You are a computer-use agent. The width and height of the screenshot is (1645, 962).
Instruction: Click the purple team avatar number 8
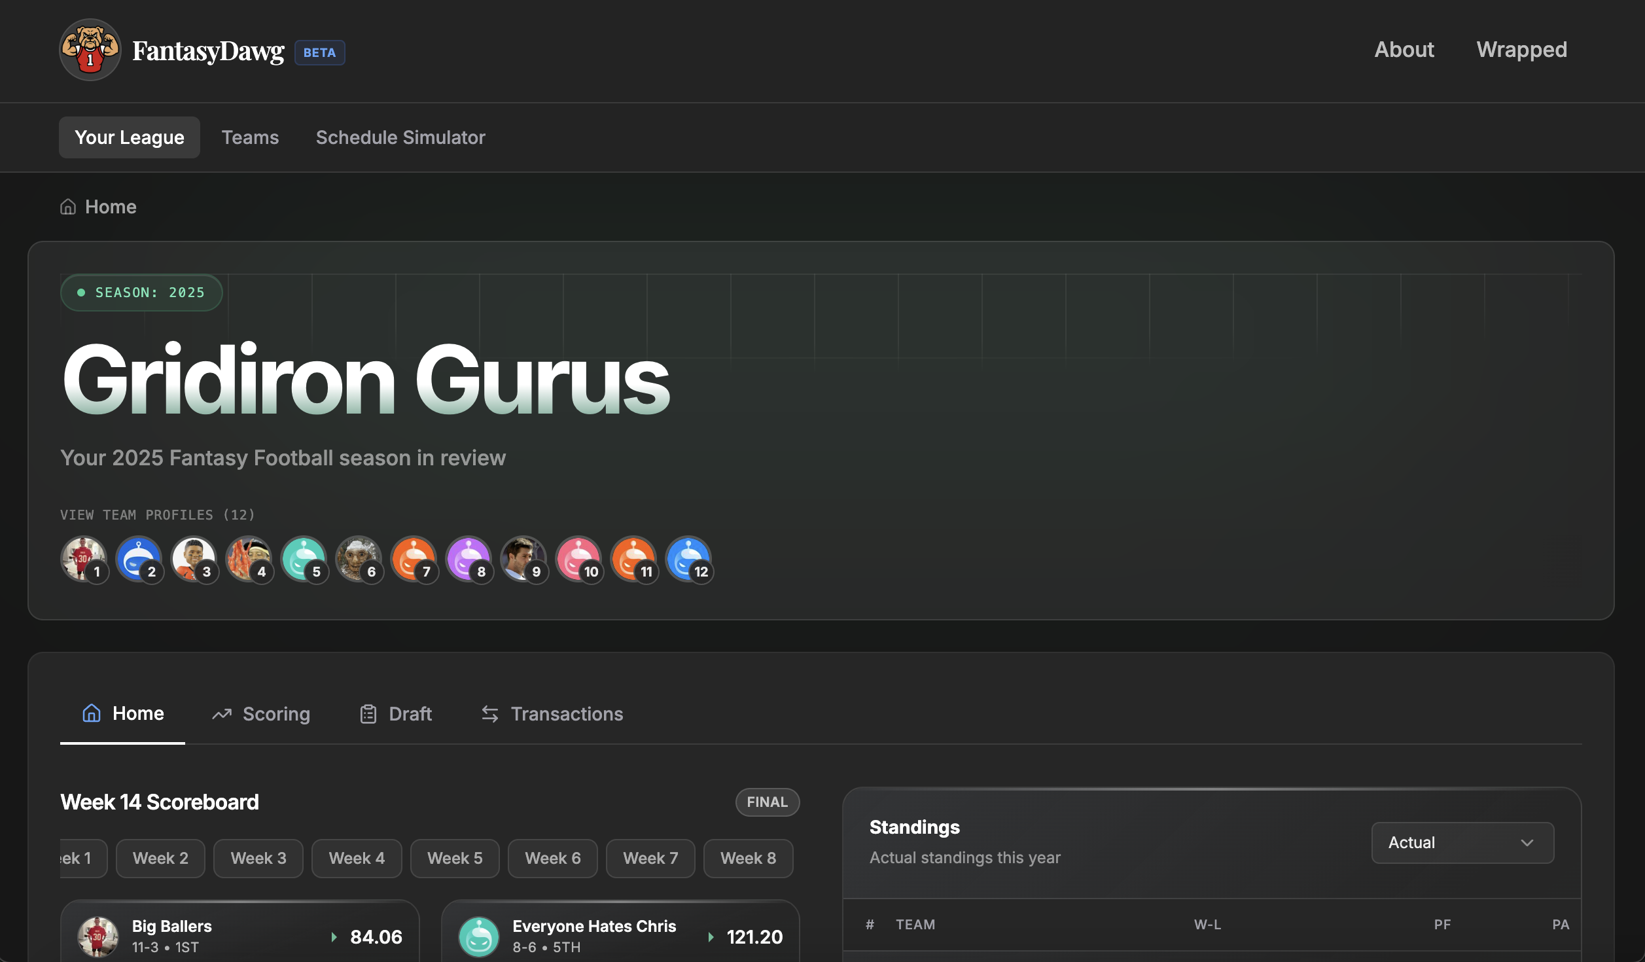click(469, 559)
